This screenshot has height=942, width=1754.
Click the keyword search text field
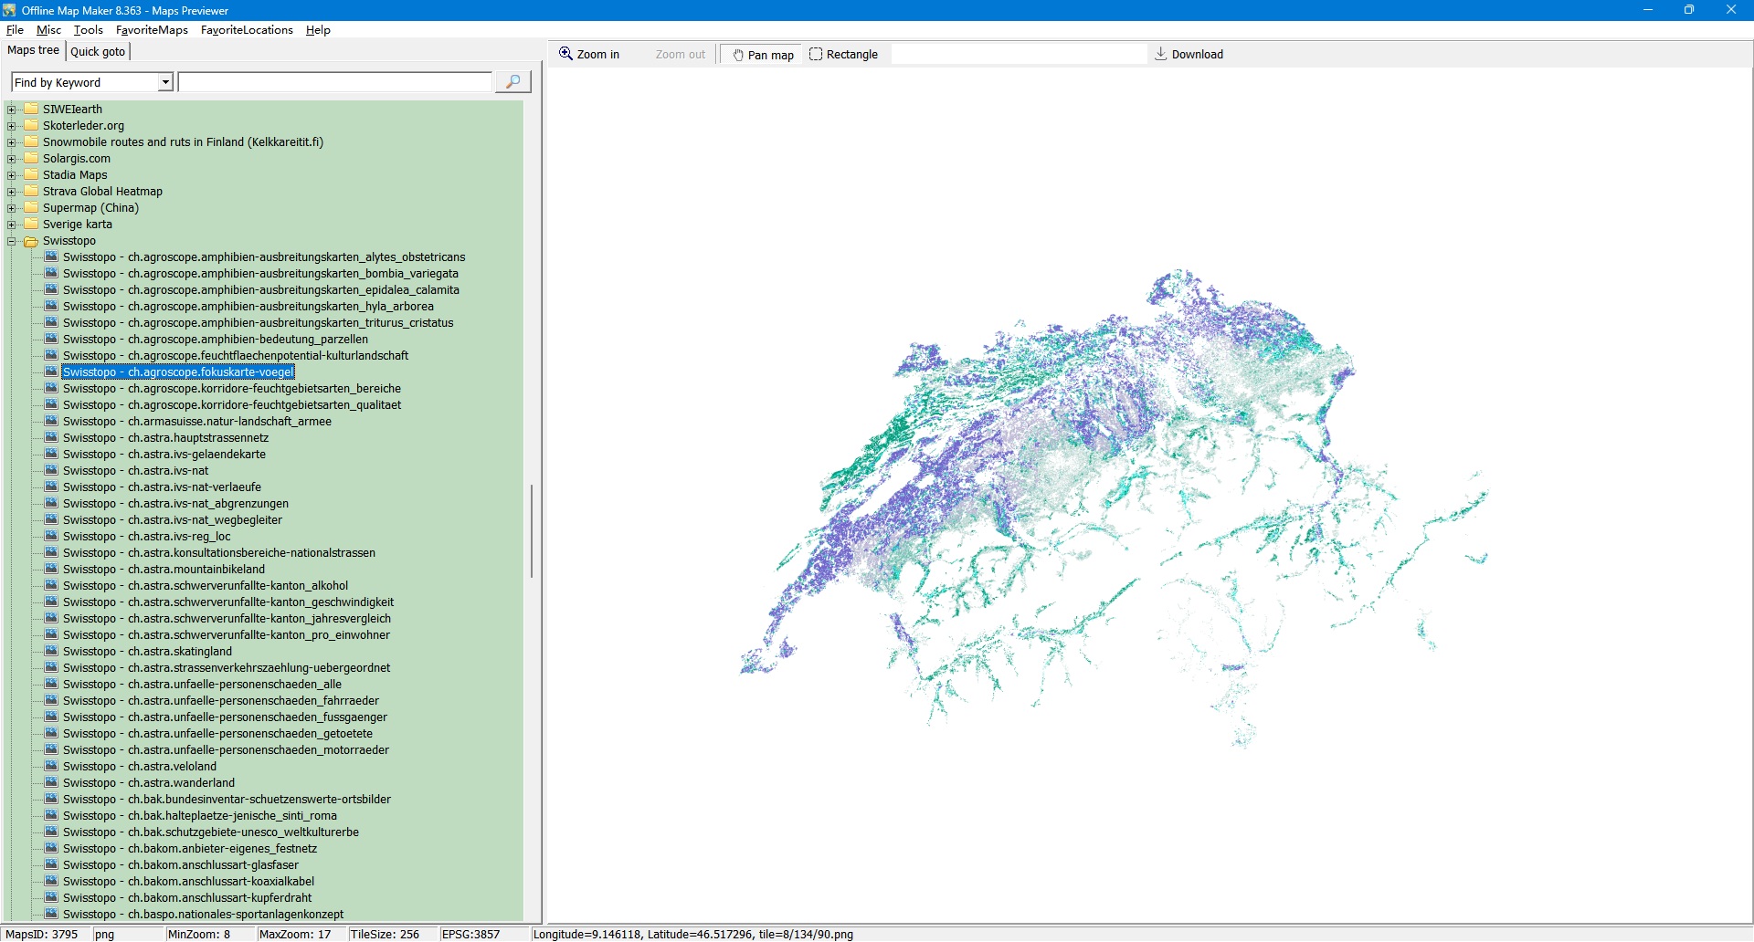coord(334,83)
